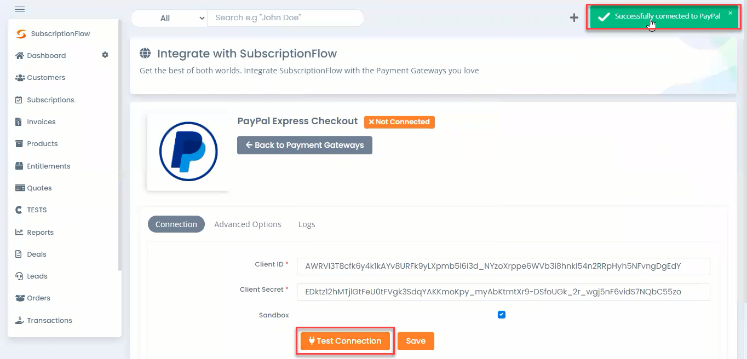Open Invoices in the sidebar
The width and height of the screenshot is (747, 359).
[41, 121]
